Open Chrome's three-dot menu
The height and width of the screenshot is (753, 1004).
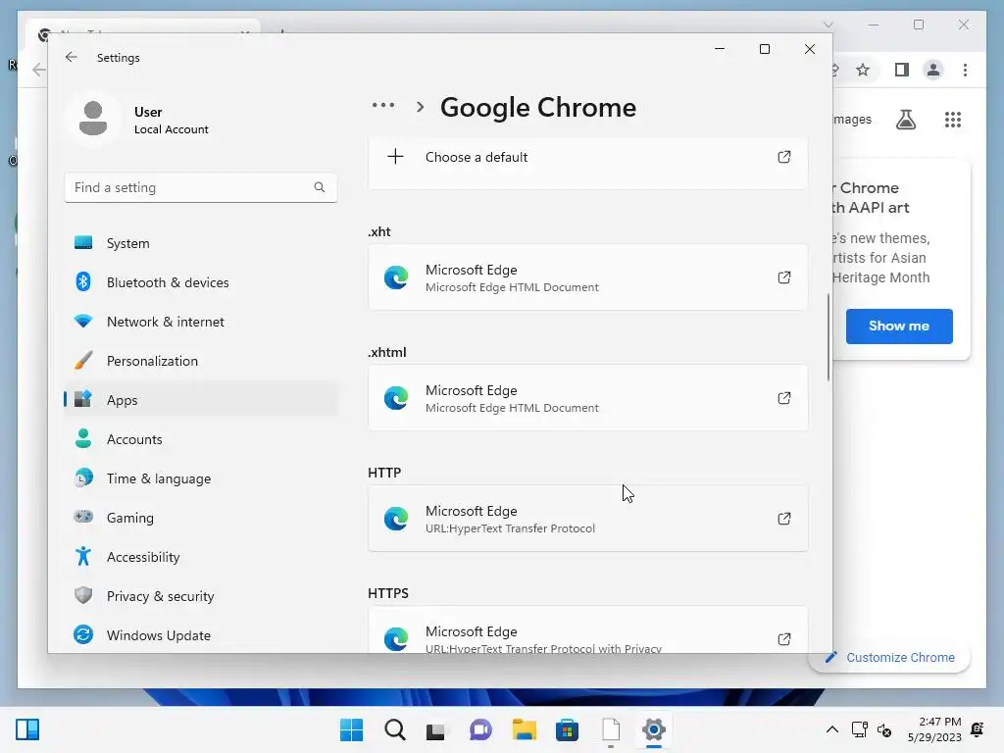click(x=965, y=70)
